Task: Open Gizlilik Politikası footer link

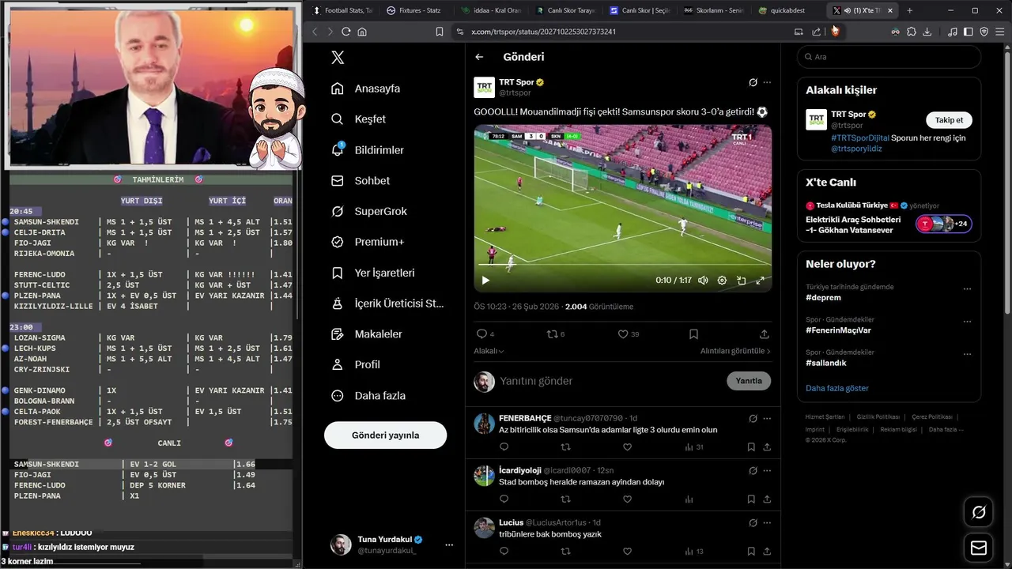Action: click(878, 416)
